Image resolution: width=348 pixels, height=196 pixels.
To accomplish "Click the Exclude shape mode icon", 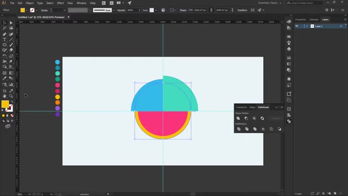I will (x=262, y=118).
